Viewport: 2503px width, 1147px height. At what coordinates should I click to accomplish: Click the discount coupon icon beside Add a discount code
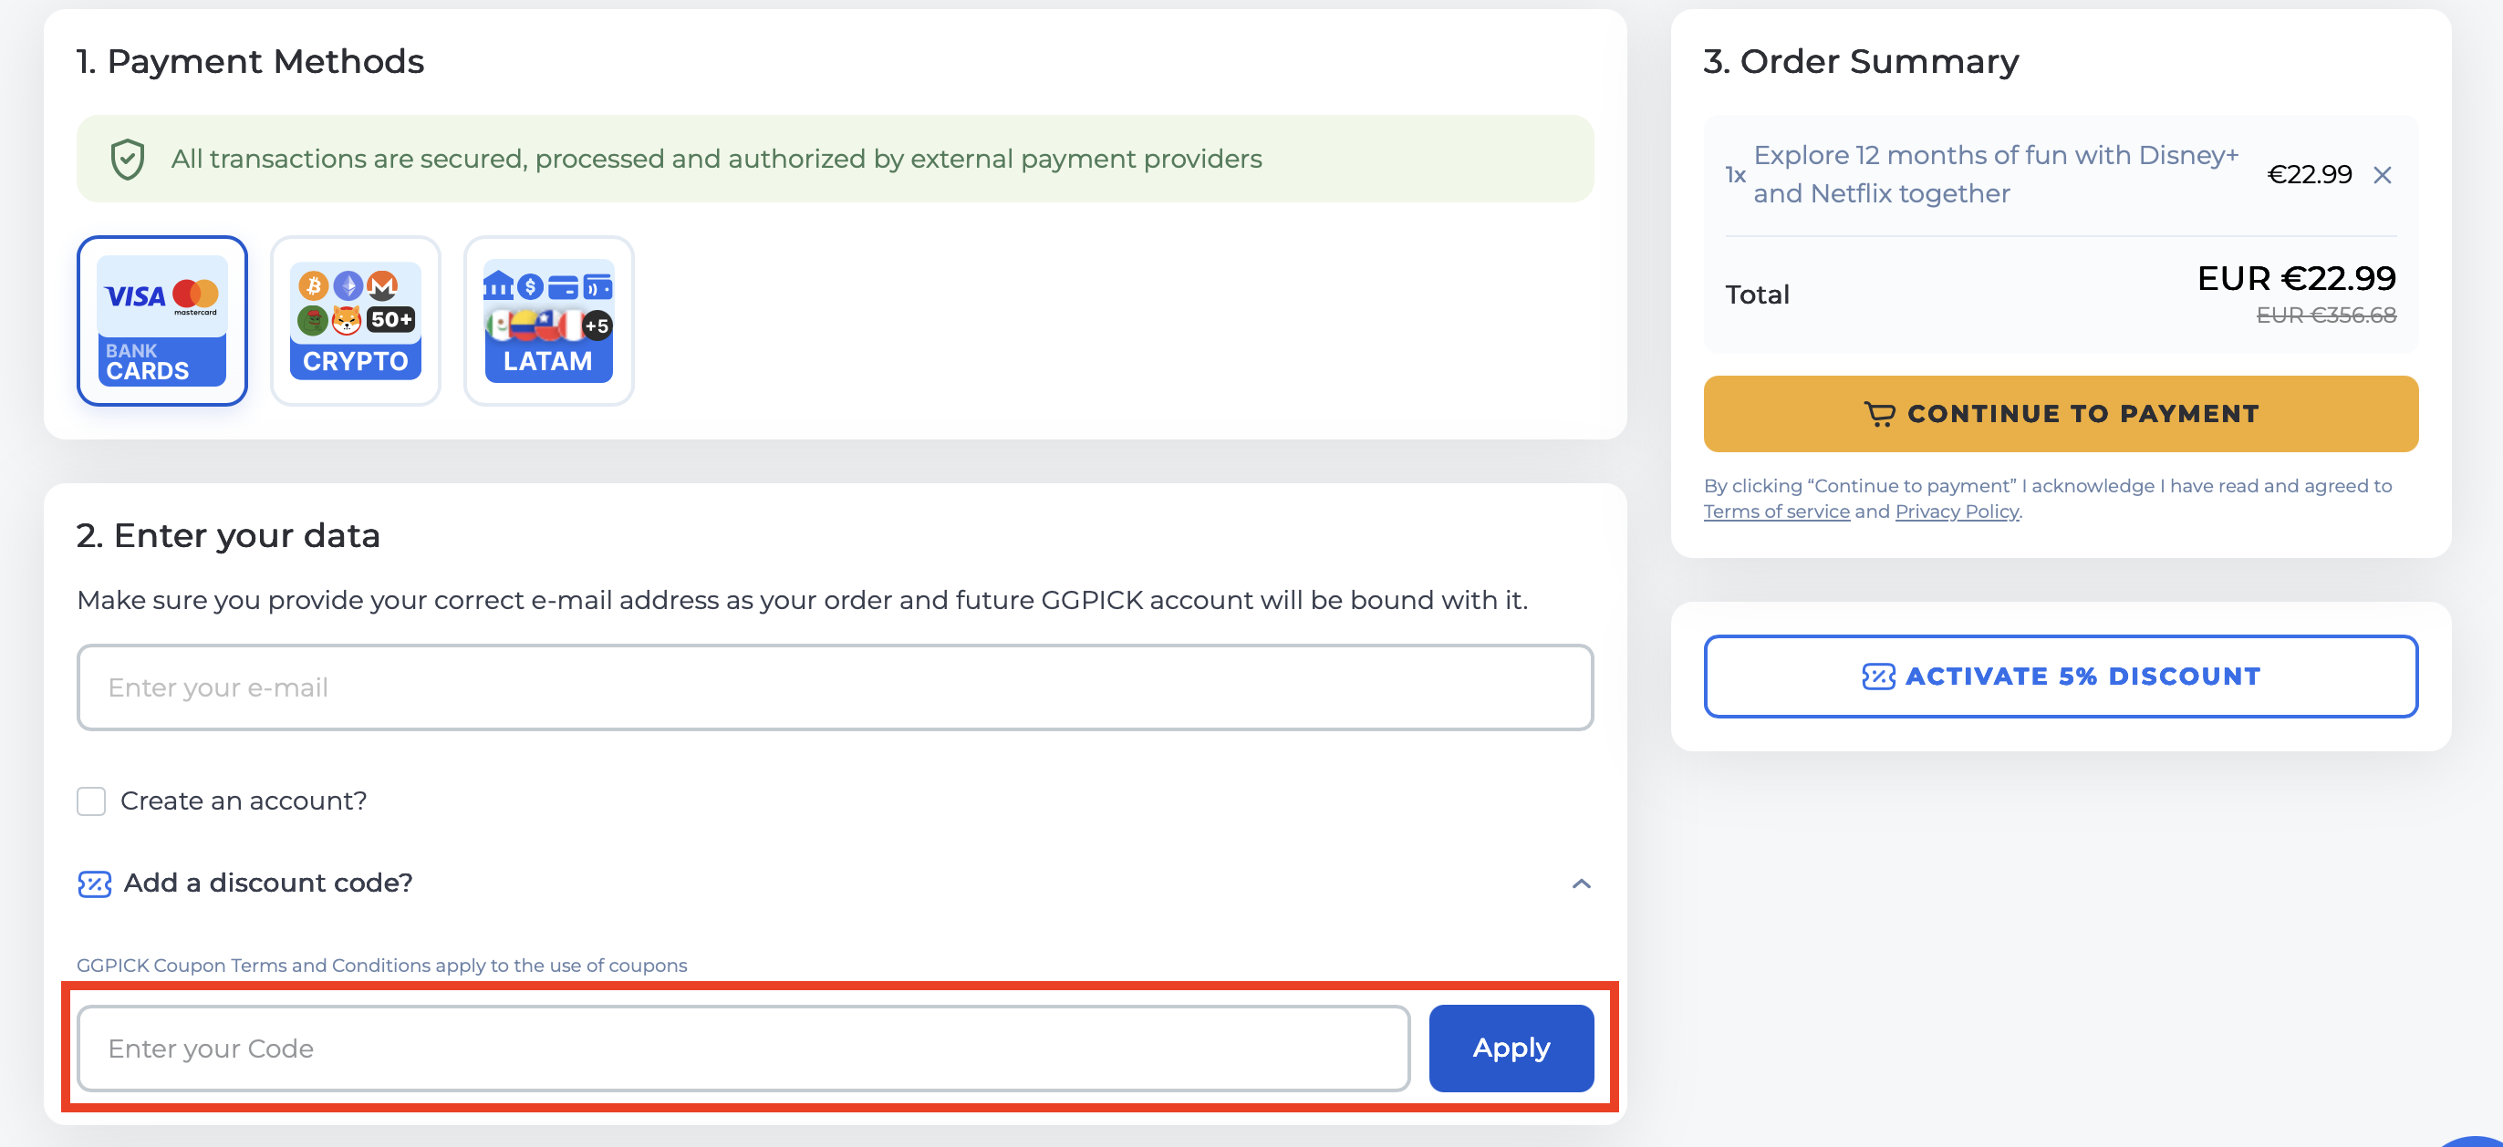94,883
